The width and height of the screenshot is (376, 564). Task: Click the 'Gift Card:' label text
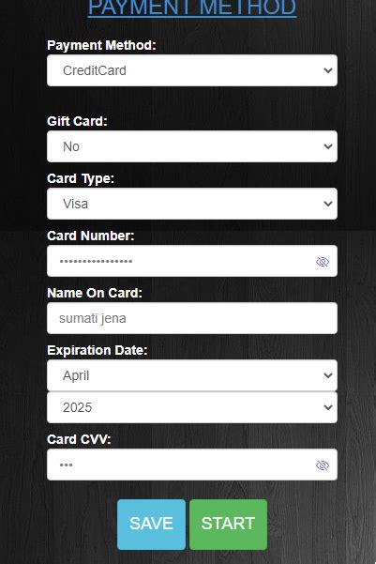[x=77, y=121]
